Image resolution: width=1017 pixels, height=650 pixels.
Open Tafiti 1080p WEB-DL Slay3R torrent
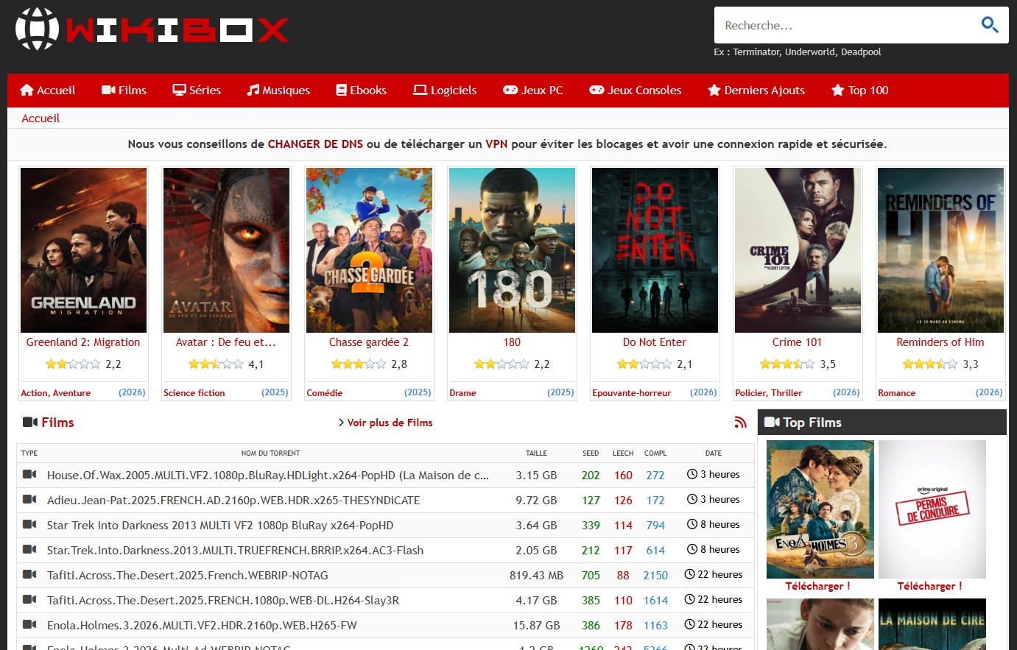coord(223,600)
